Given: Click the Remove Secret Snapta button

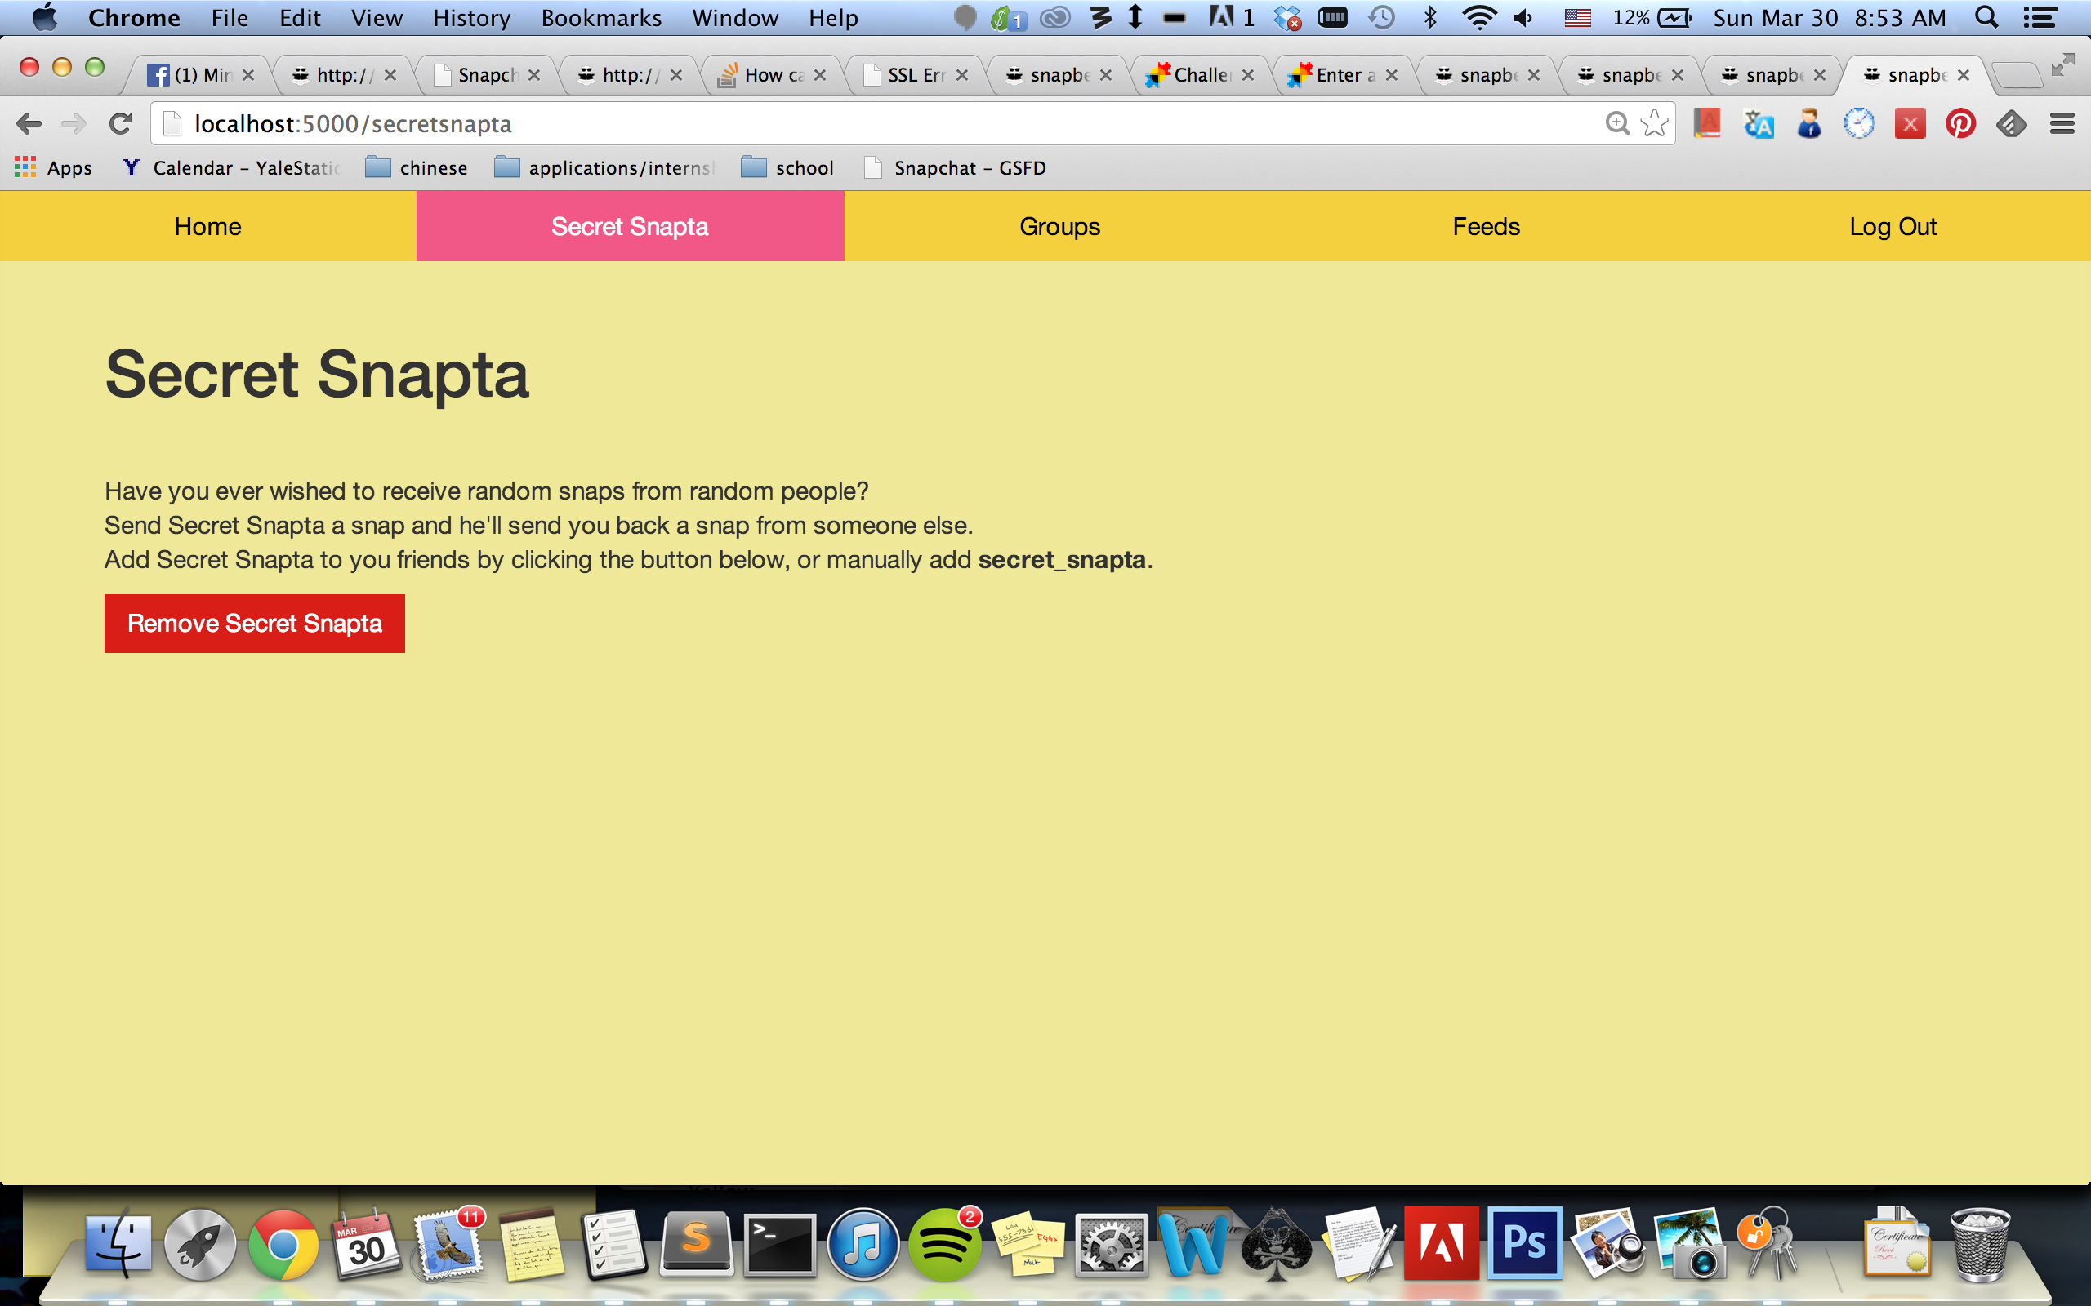Looking at the screenshot, I should (254, 623).
